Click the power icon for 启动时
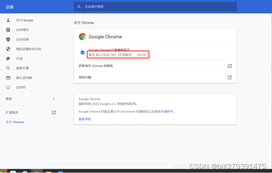272x173 pixels. [8, 87]
